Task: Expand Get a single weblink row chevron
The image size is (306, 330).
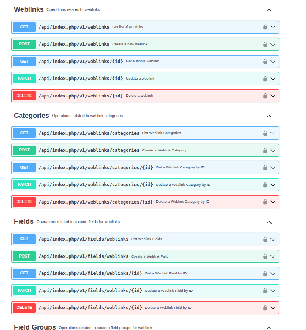Action: (x=273, y=62)
